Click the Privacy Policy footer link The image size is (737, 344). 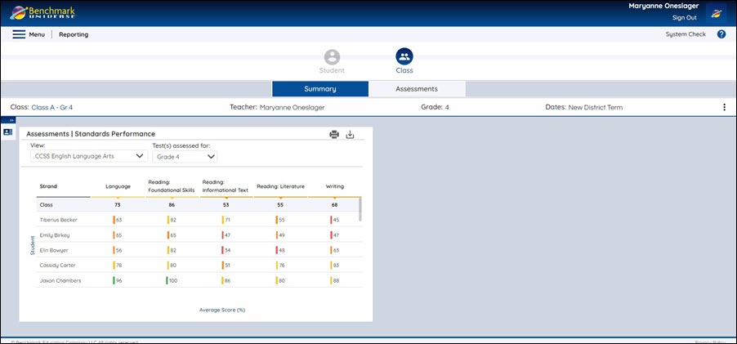pyautogui.click(x=710, y=342)
